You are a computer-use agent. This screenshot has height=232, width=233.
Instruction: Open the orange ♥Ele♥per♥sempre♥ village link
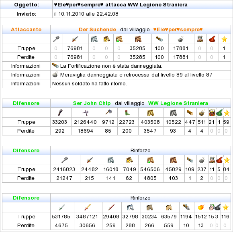tap(178, 30)
